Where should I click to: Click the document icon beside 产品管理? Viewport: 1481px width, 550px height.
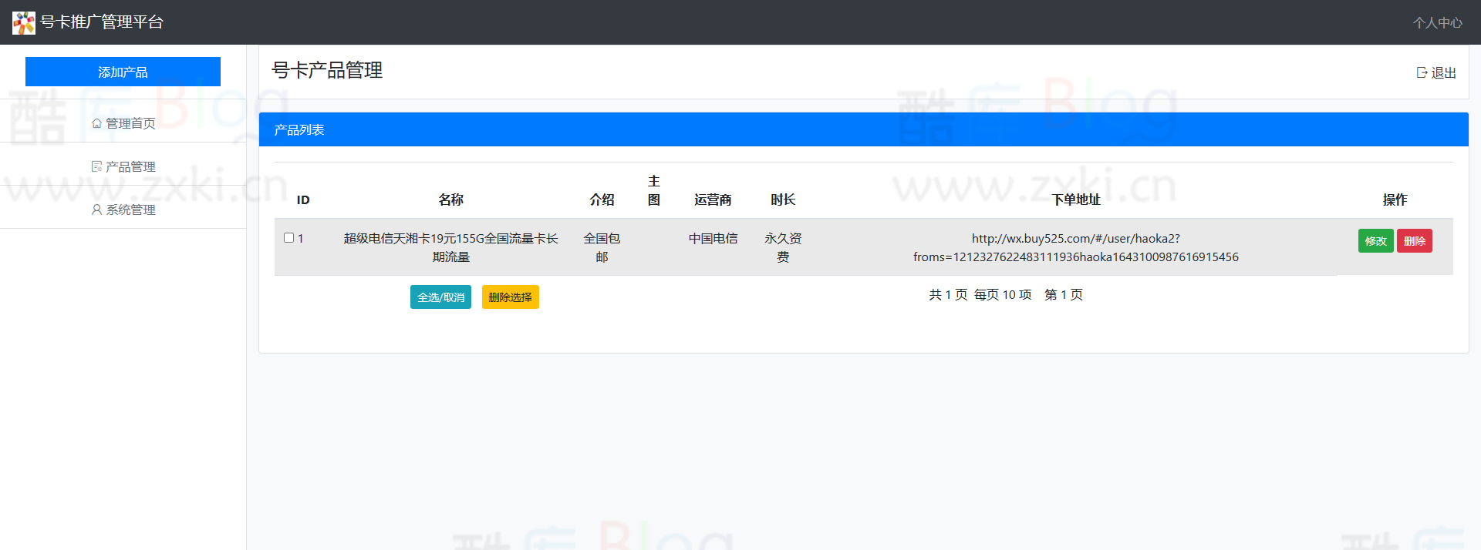[96, 166]
